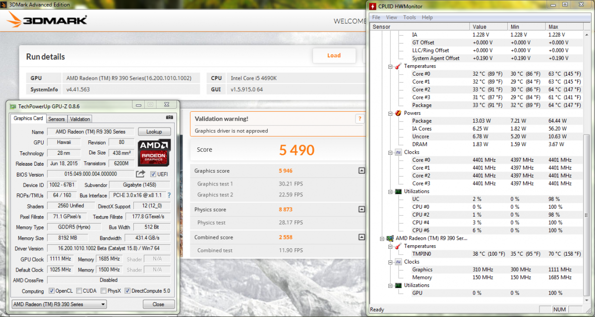595x317 pixels.
Task: Switch to the Validation tab in GPU-Z
Action: click(80, 119)
